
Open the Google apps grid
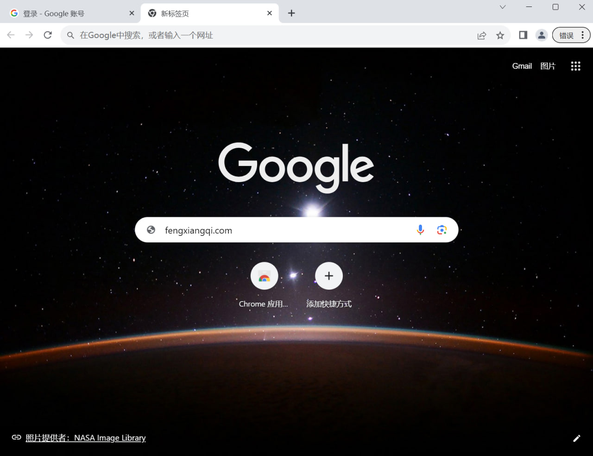575,66
